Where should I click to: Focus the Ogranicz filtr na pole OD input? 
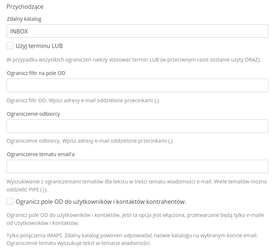(137, 86)
